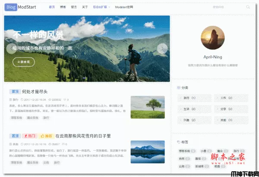
Task: Click the sidebar tag 自然
Action: tap(184, 159)
